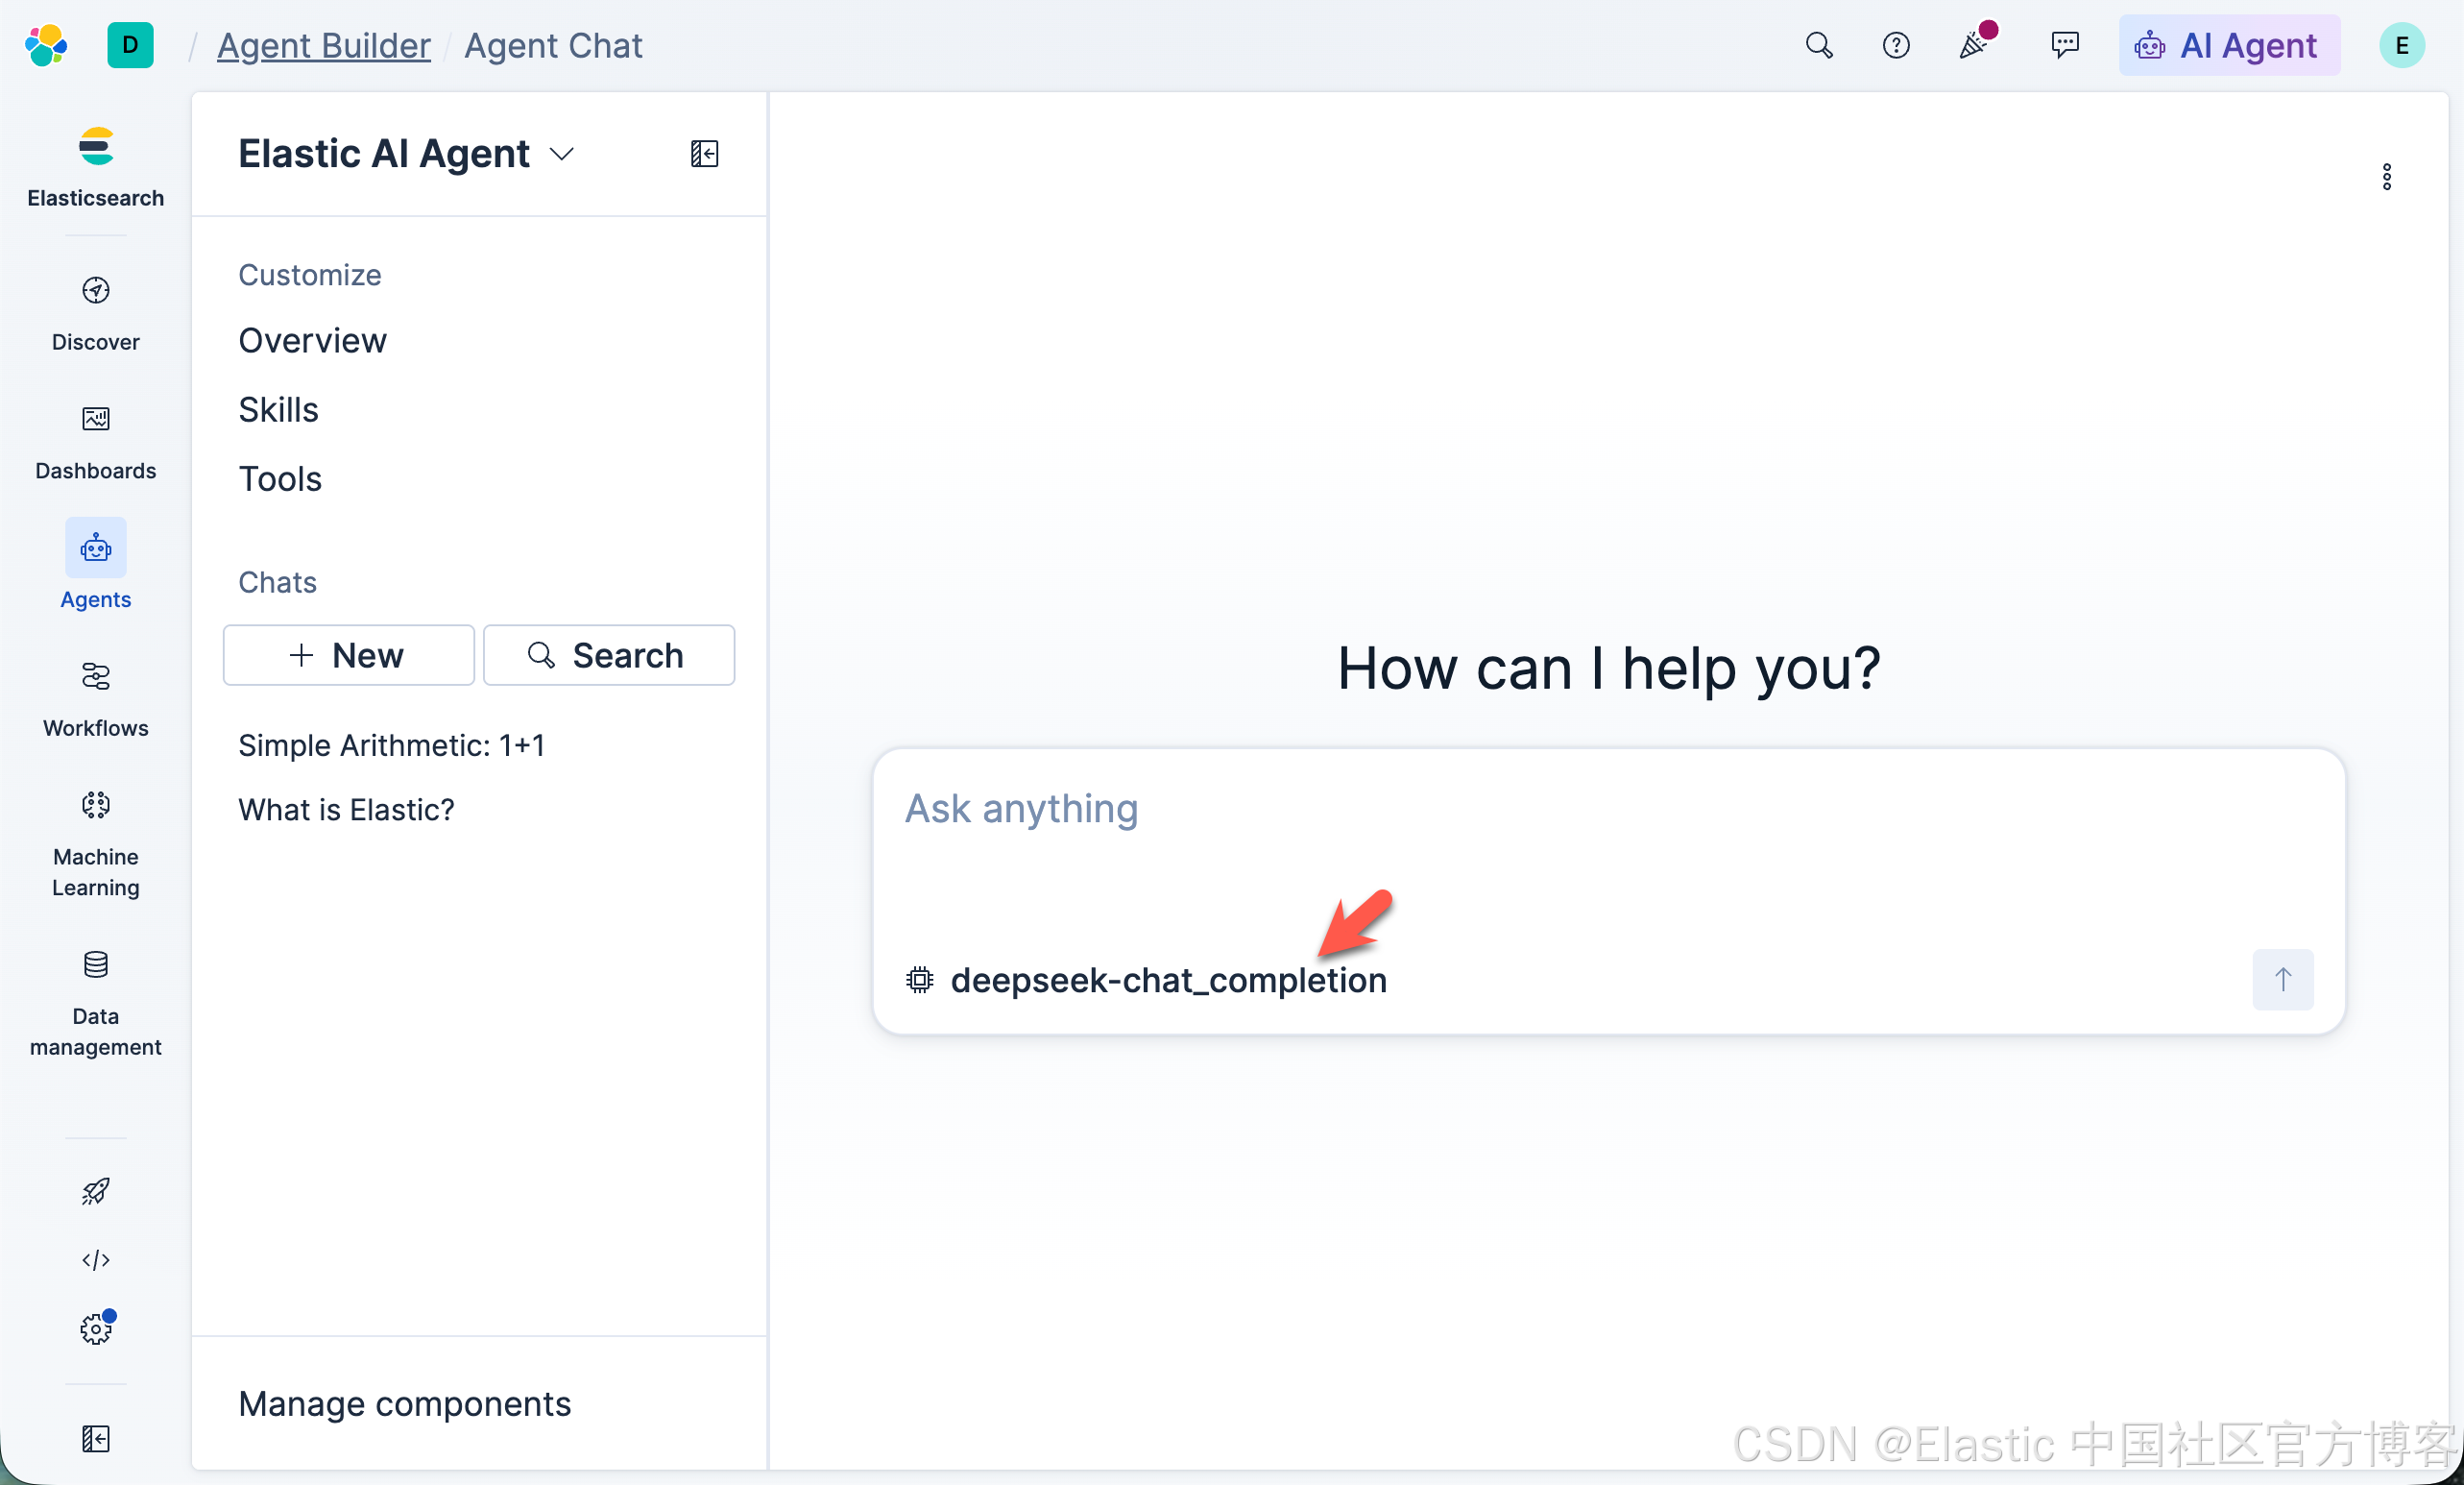Viewport: 2464px width, 1485px height.
Task: Open the user E profile avatar
Action: tap(2402, 45)
